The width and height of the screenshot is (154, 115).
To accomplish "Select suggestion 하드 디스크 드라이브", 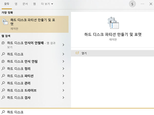I will coord(34,90).
